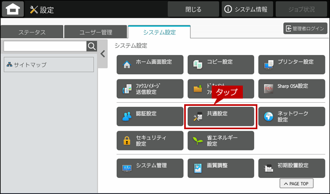Click the search magnifier icon
The width and height of the screenshot is (330, 194).
coord(92,46)
